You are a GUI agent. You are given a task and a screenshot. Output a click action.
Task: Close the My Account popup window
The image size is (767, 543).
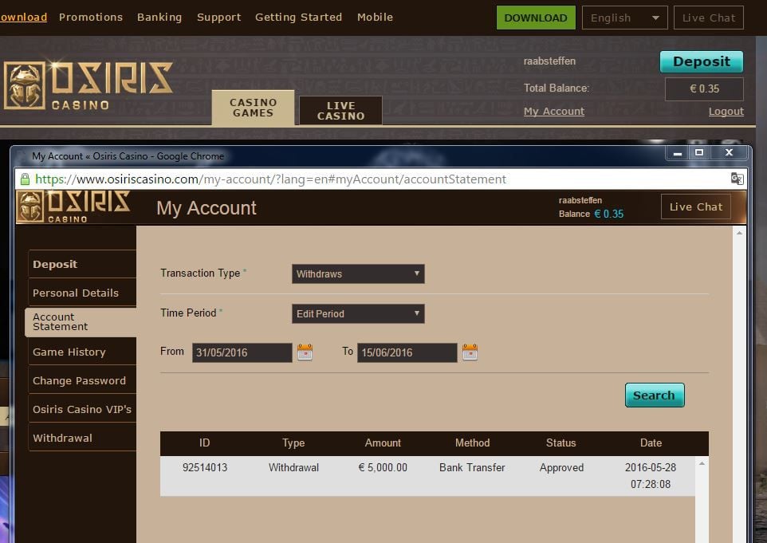tap(729, 153)
